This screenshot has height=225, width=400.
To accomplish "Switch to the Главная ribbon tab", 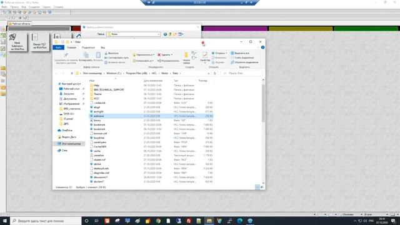I will [72, 47].
